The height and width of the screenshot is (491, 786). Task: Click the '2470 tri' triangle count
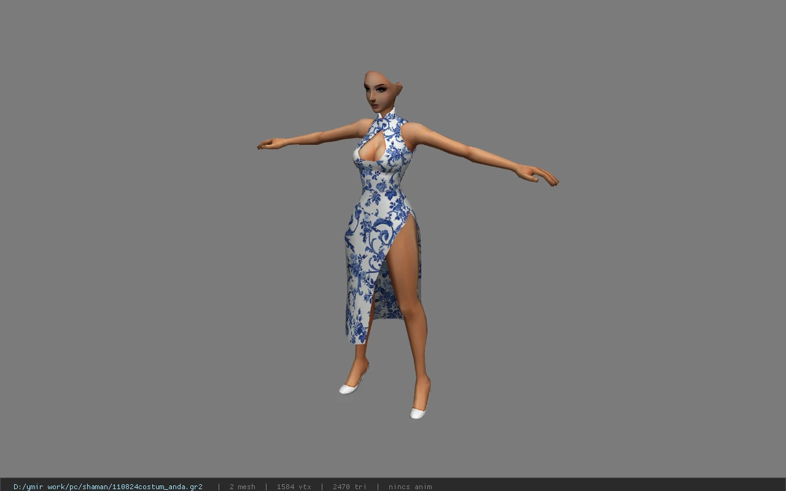[349, 487]
